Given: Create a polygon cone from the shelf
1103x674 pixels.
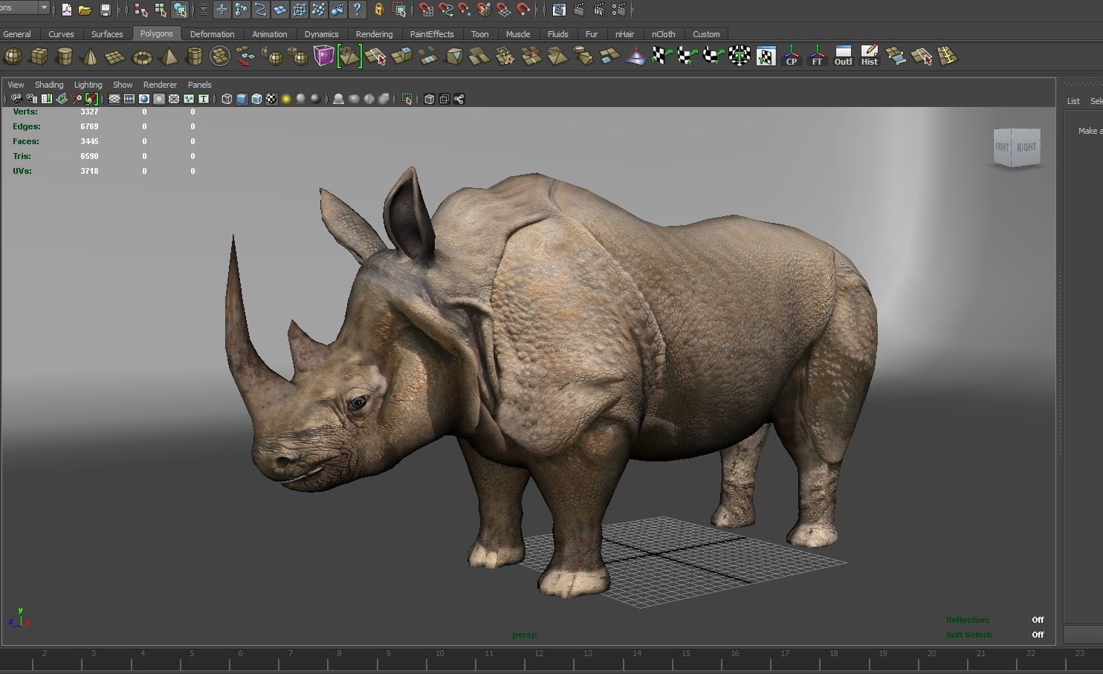Looking at the screenshot, I should 90,56.
